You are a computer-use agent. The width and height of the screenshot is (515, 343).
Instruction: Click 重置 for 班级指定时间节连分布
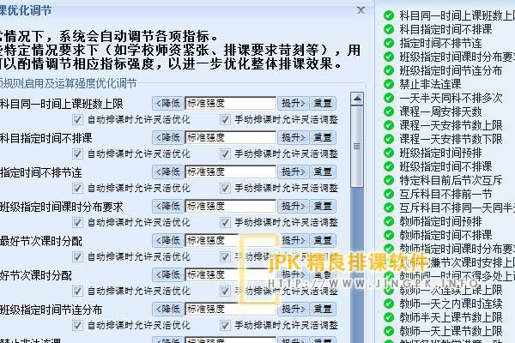(x=323, y=309)
